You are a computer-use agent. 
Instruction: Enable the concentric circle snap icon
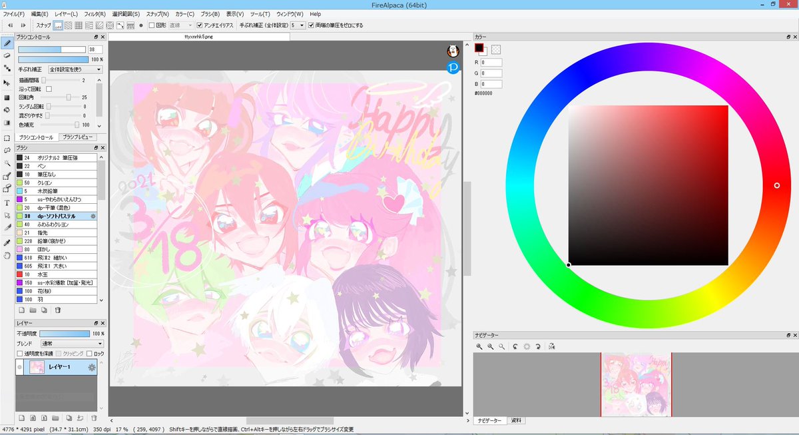[109, 25]
